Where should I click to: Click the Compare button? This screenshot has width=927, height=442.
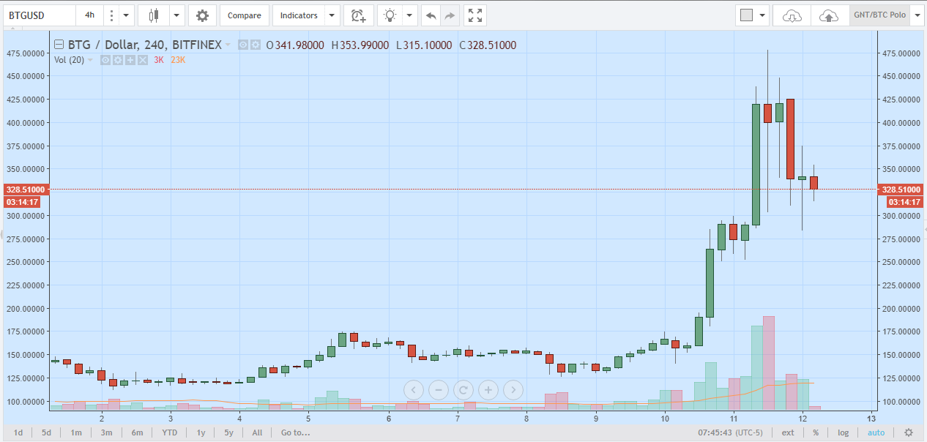tap(244, 15)
